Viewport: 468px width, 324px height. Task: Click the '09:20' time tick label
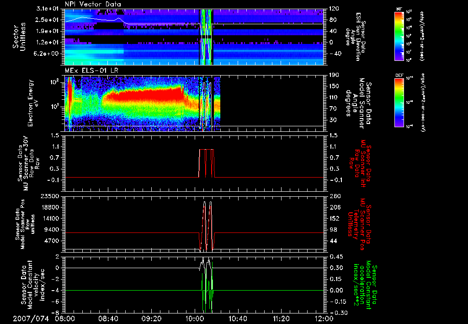click(x=151, y=319)
